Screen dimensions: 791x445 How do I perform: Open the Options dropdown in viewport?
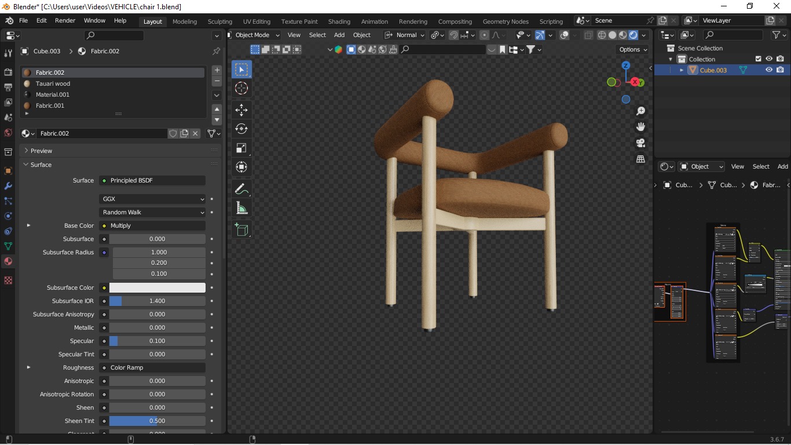[632, 49]
